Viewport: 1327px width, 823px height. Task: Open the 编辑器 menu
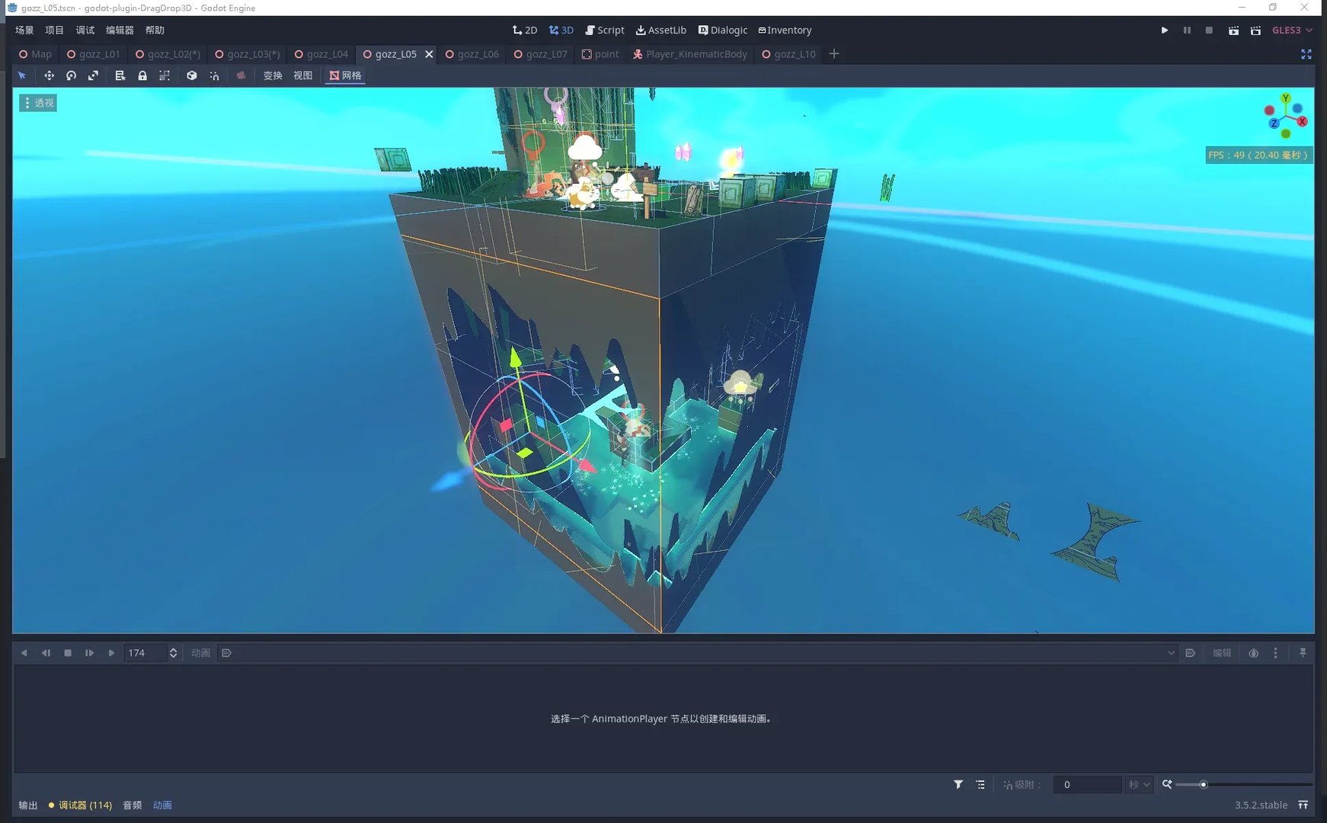tap(120, 30)
